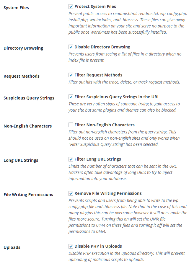Click the bold 'Disable PHP in Uploads' label text
Viewport: 194px width, 266px height.
coord(98,246)
